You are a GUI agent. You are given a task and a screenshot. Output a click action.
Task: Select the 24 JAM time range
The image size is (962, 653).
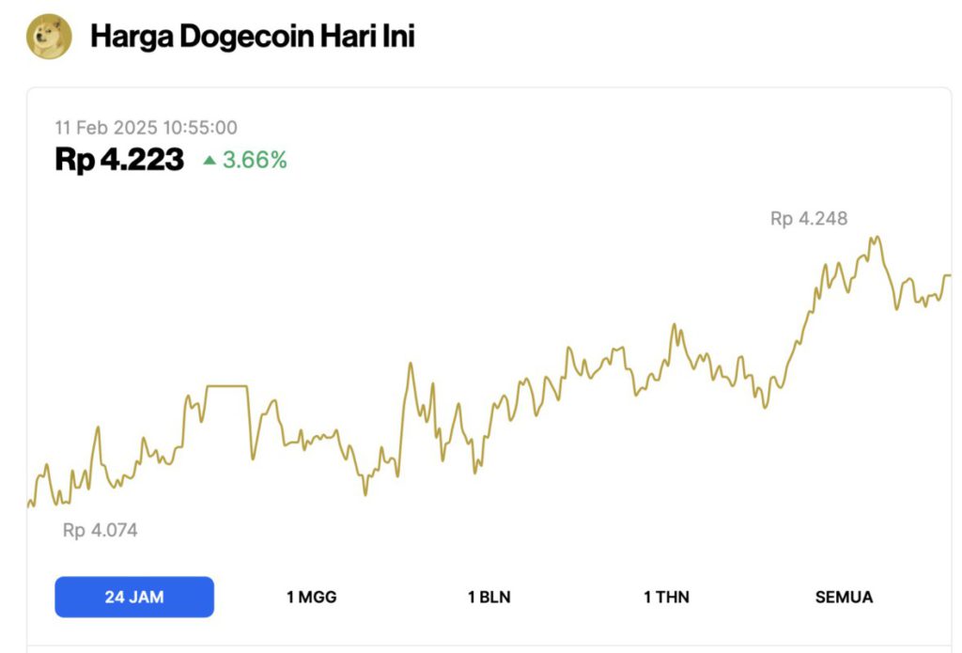click(x=134, y=597)
